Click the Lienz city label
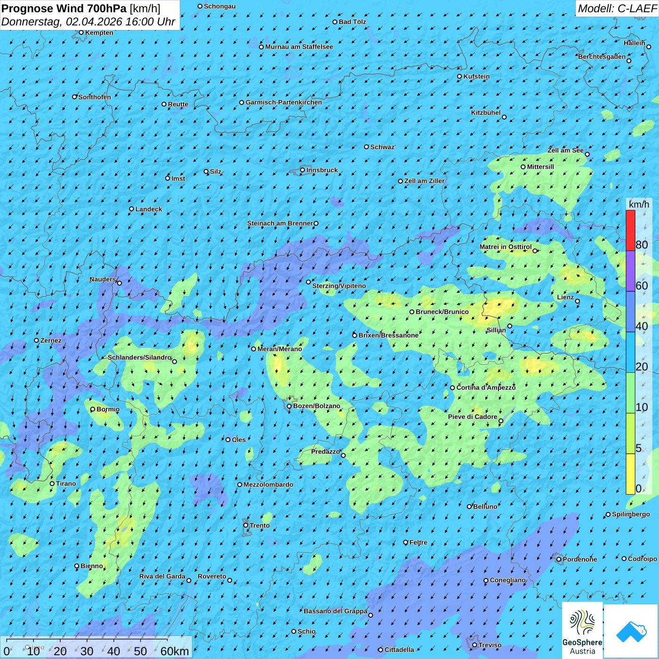The height and width of the screenshot is (659, 659). click(x=565, y=297)
